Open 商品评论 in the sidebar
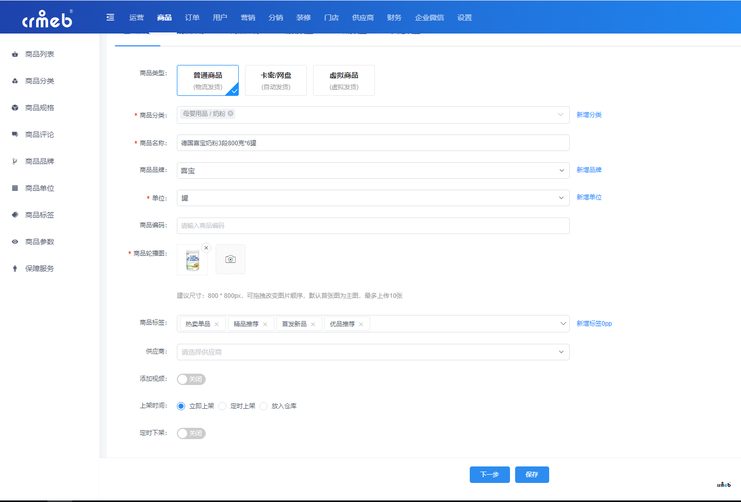 (x=40, y=135)
